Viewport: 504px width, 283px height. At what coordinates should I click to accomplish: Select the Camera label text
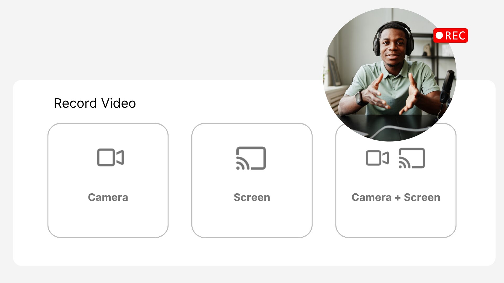point(108,197)
